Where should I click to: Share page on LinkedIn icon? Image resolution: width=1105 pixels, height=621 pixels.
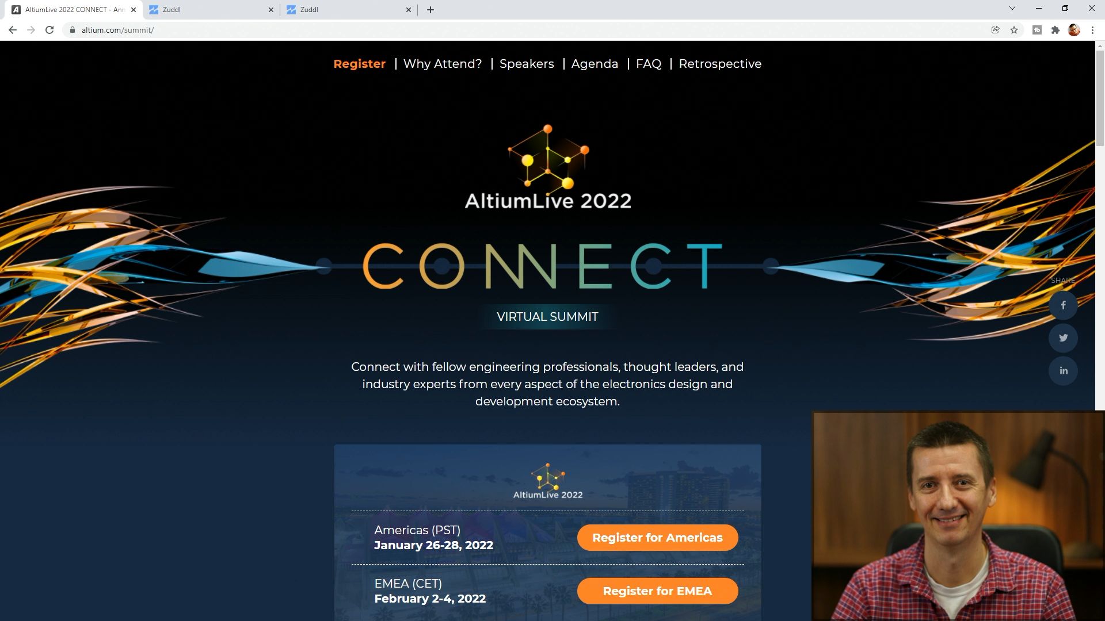click(1063, 371)
